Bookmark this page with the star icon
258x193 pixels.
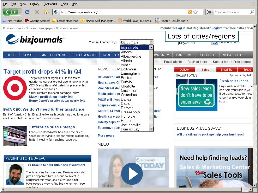click(196, 12)
